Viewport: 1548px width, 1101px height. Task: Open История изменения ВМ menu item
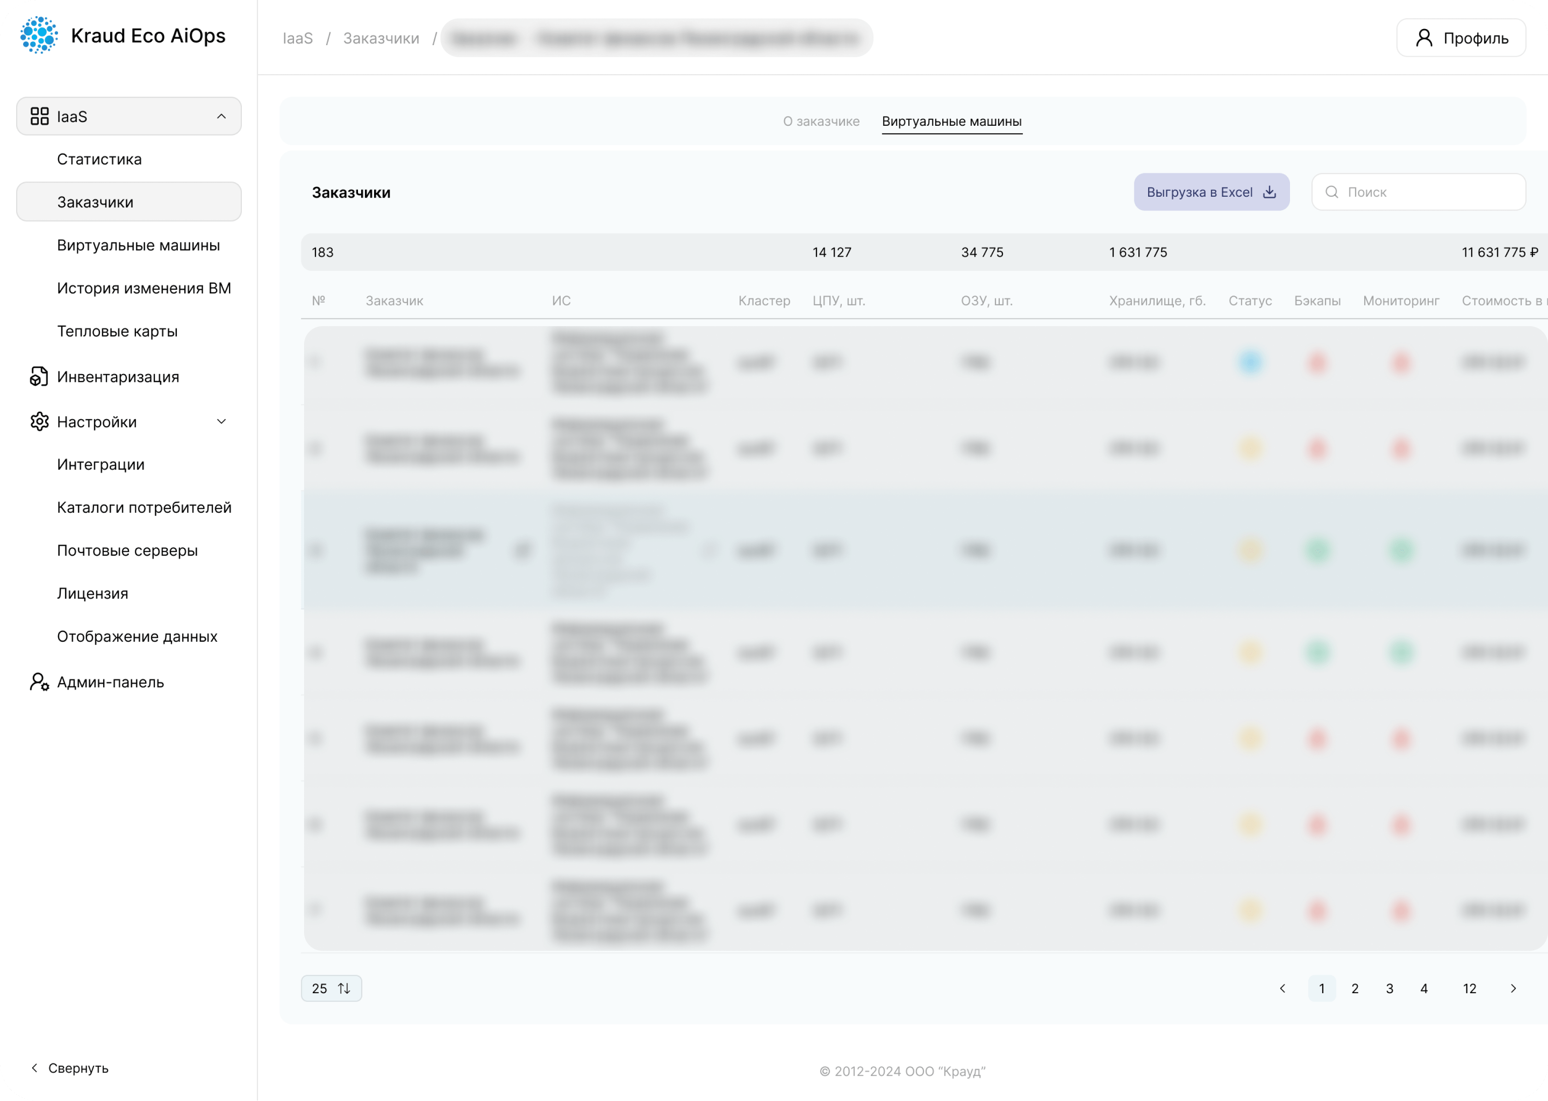[x=144, y=288]
